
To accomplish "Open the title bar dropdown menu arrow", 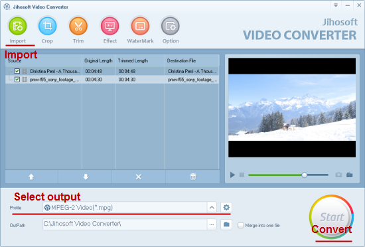I will pos(336,5).
